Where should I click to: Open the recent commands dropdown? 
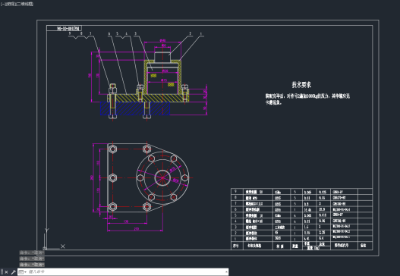tap(23, 272)
